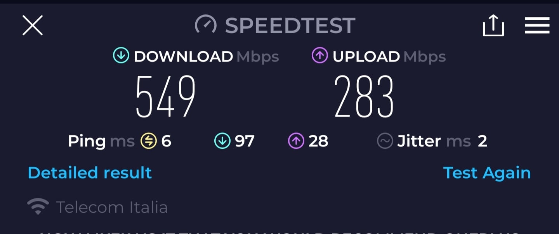559x234 pixels.
Task: Tap the upload latency icon next to 28
Action: click(x=296, y=141)
